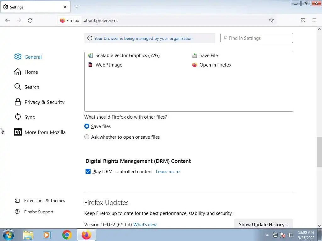This screenshot has height=241, width=322.
Task: Open the DRM Learn more link
Action: click(168, 172)
